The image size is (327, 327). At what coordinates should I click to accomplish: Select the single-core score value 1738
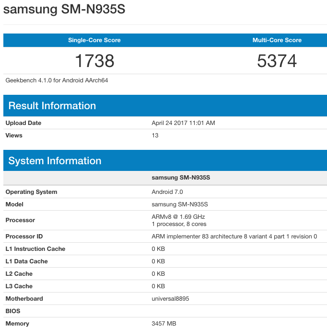coord(94,61)
